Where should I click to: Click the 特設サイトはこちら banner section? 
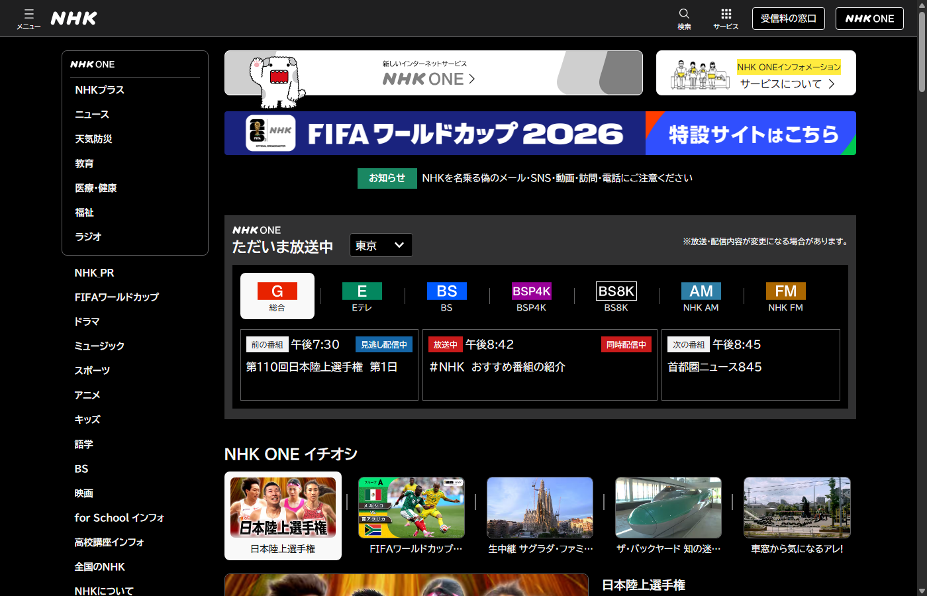coord(751,133)
